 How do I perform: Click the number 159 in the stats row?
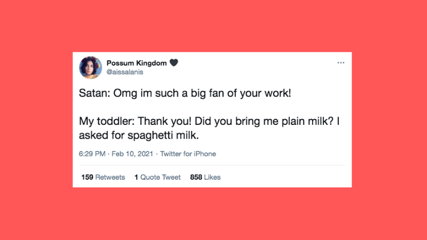pos(87,177)
